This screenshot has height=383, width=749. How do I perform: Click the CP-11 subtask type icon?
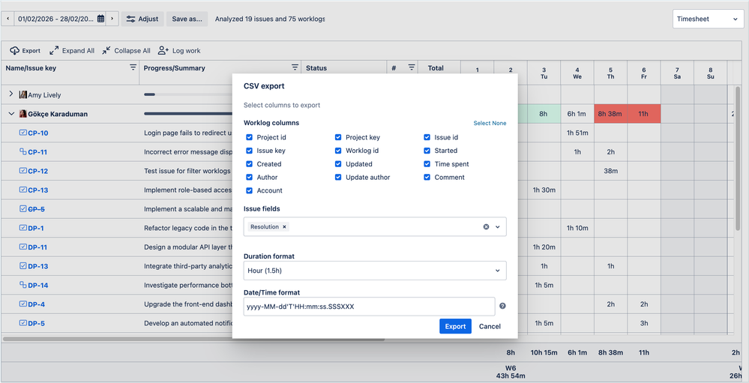pos(22,152)
